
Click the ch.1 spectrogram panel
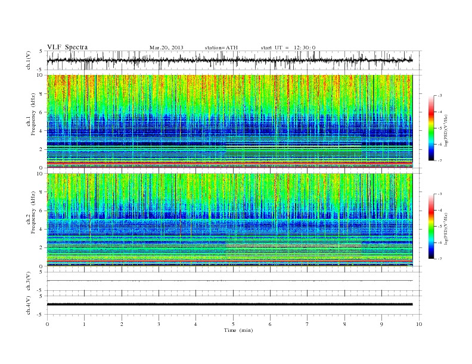(229, 121)
